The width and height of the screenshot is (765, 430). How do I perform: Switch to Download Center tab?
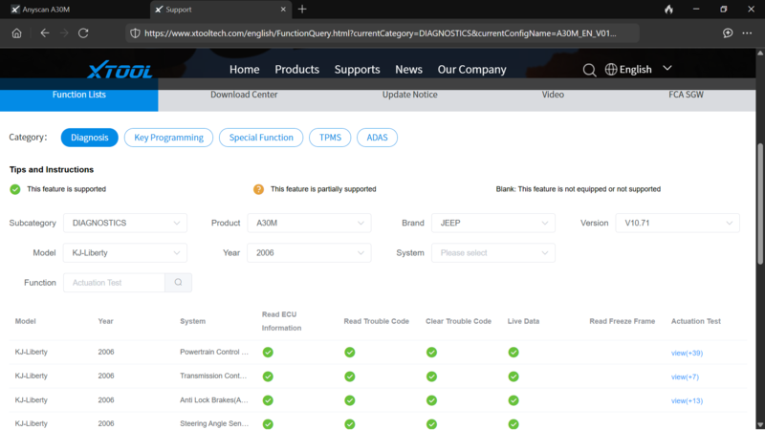tap(244, 95)
